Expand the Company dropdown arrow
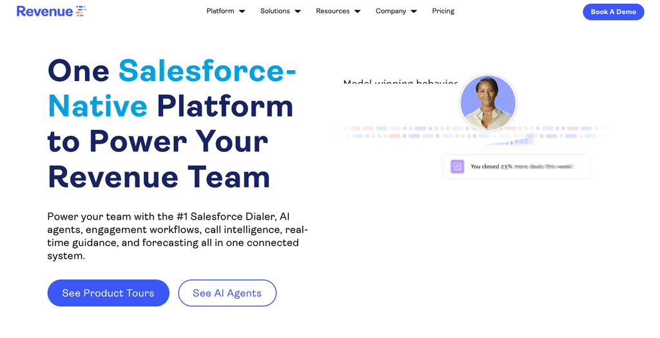 pyautogui.click(x=414, y=12)
